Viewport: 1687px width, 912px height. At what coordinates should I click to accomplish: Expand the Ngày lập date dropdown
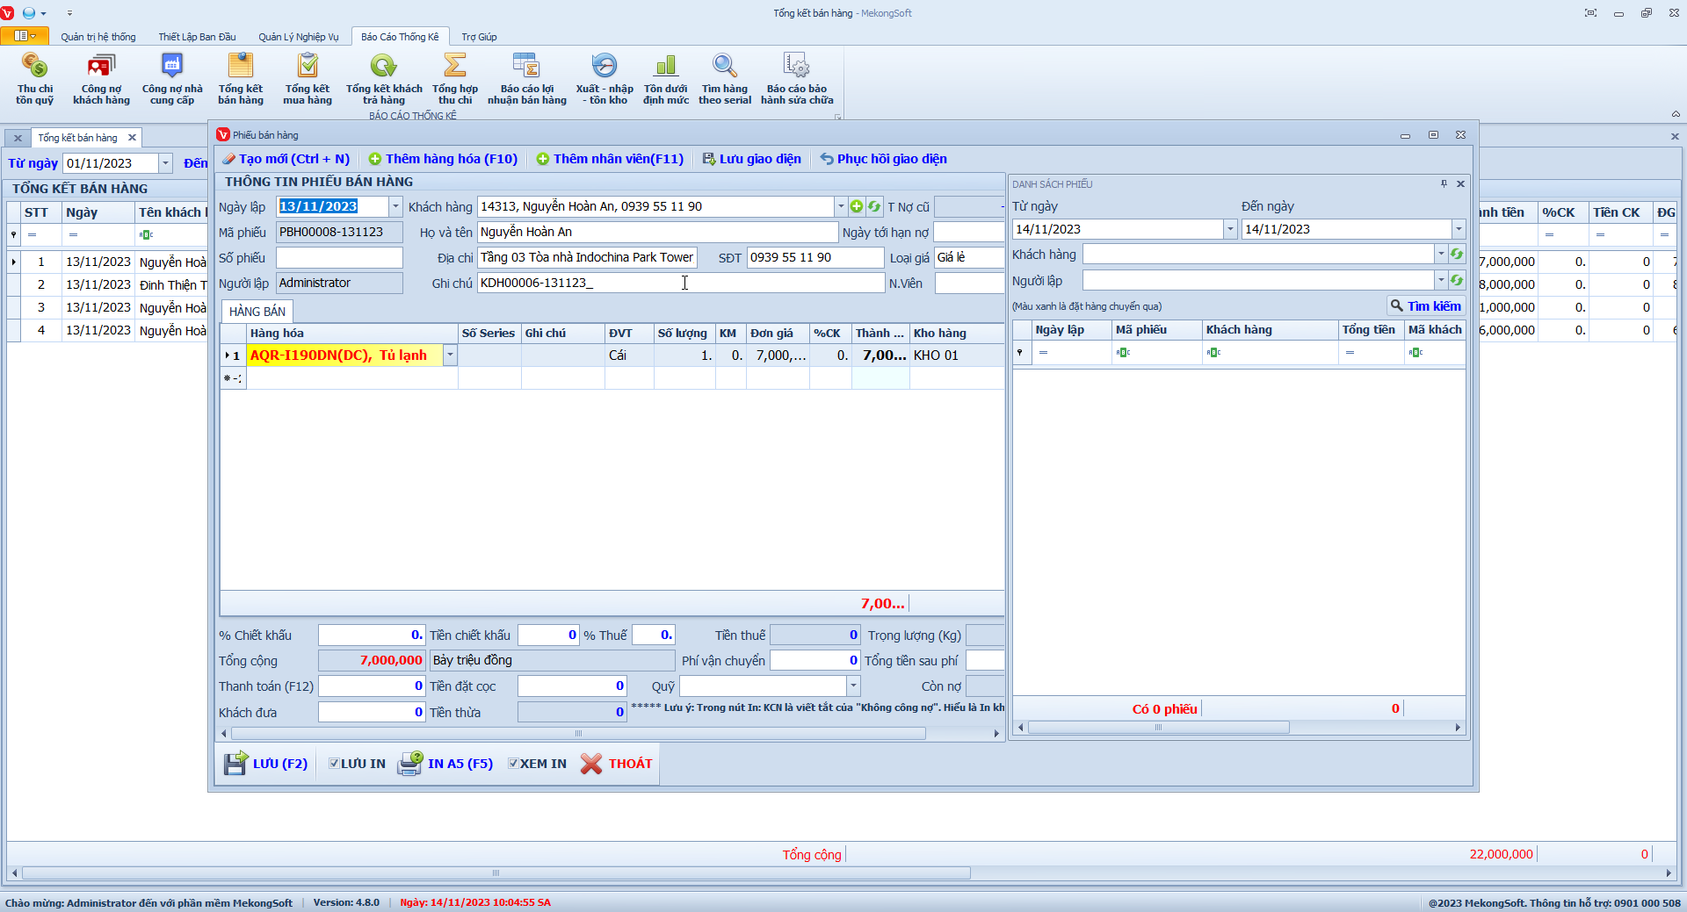(x=395, y=206)
